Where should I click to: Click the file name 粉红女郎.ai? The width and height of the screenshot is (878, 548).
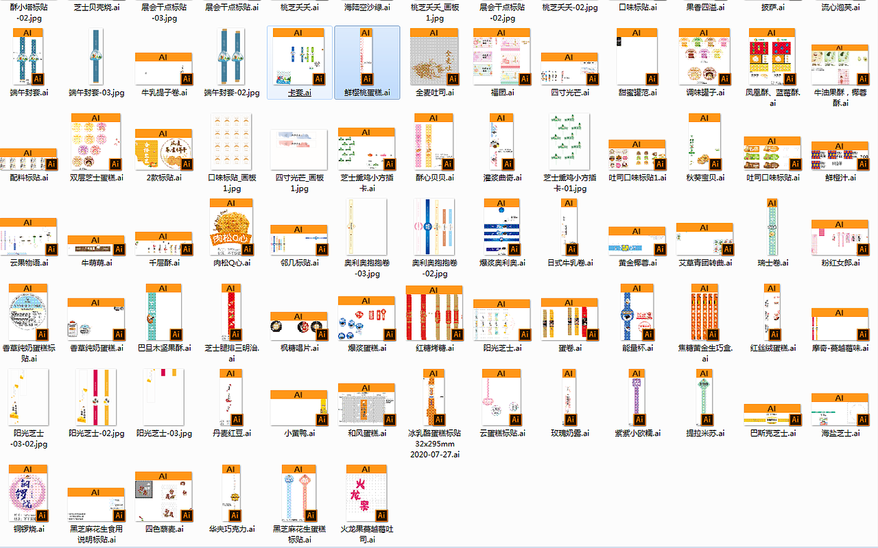point(840,262)
